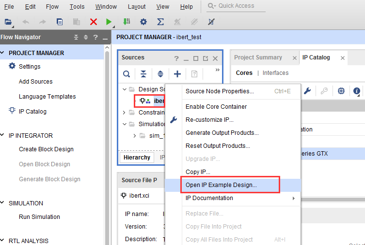
Task: Collapse the IP INTEGRATOR section
Action: [2, 135]
